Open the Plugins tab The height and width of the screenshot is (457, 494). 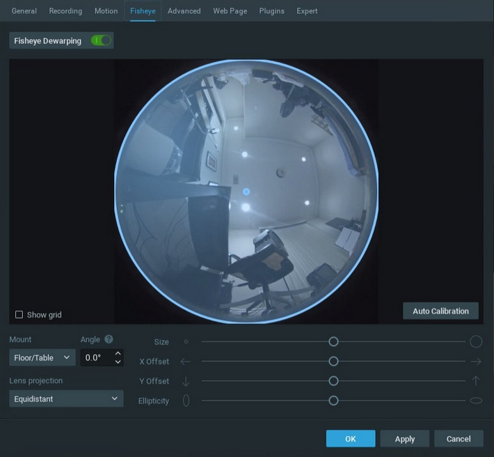[271, 11]
